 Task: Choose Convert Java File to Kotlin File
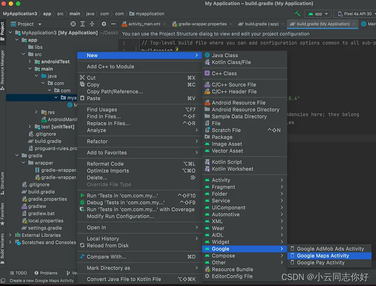click(x=139, y=279)
